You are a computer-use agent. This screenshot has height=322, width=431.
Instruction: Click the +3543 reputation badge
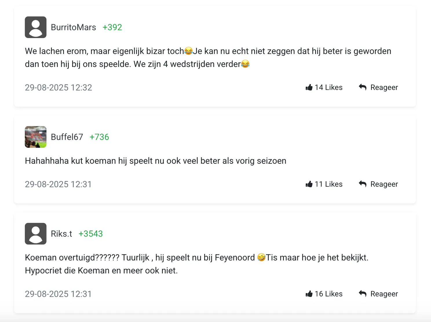(91, 234)
